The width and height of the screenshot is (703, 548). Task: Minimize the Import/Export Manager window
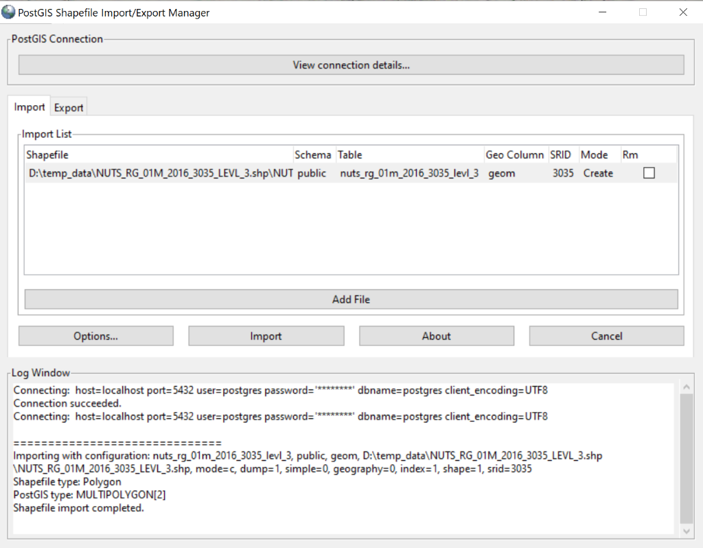(x=603, y=12)
